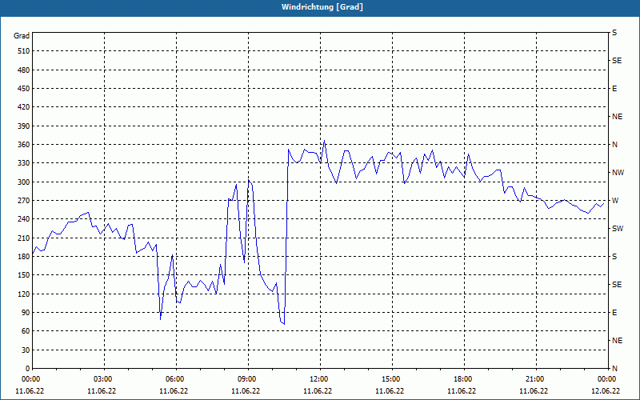640x400 pixels.
Task: Click the 180 y-axis value
Action: [x=24, y=257]
